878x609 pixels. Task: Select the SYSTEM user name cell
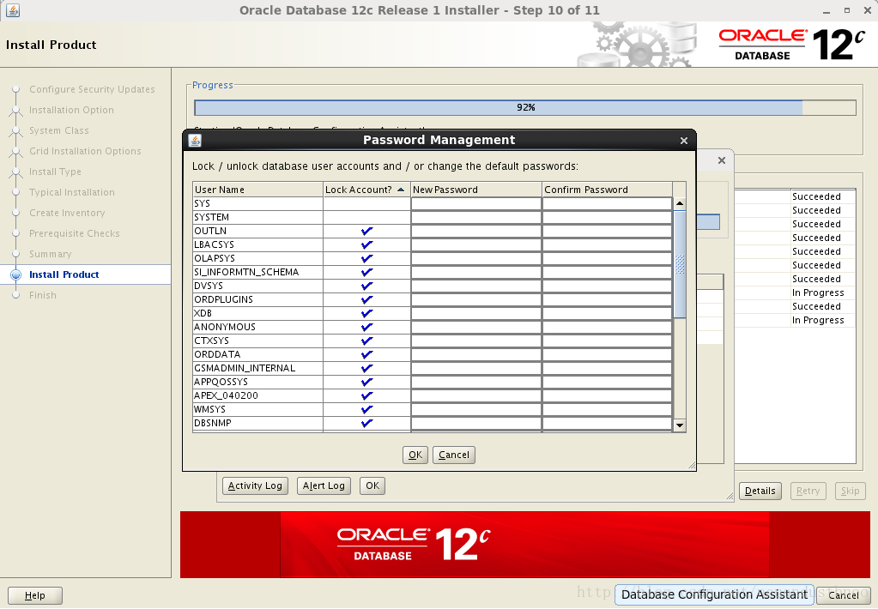[x=257, y=217]
